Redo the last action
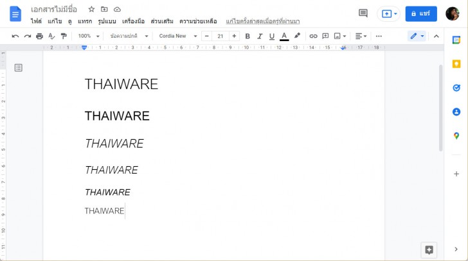The image size is (468, 261). (x=28, y=37)
